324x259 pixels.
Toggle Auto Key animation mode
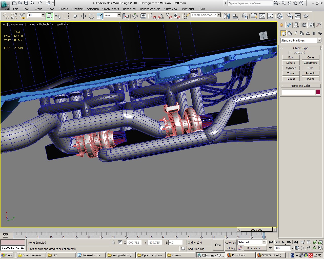pos(230,242)
